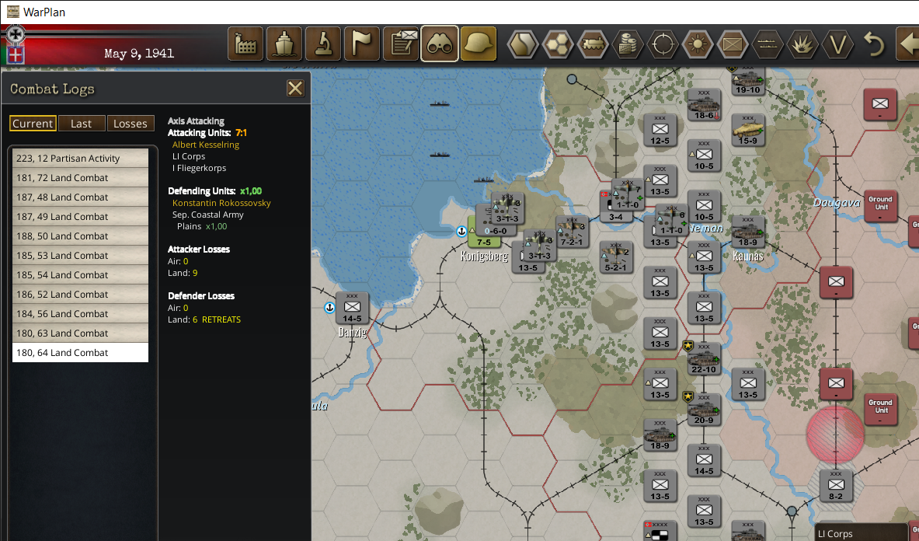The width and height of the screenshot is (919, 541).
Task: Select log 185, 54 Land Combat
Action: [80, 274]
